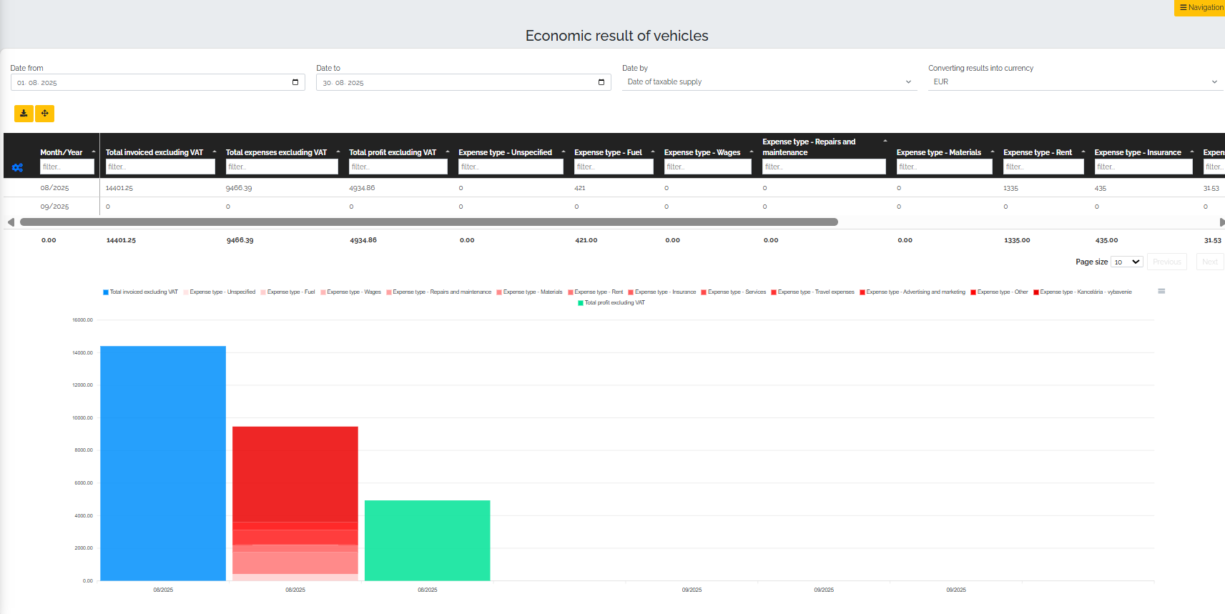Open the chart hamburger menu icon
The width and height of the screenshot is (1225, 614).
pyautogui.click(x=1161, y=291)
